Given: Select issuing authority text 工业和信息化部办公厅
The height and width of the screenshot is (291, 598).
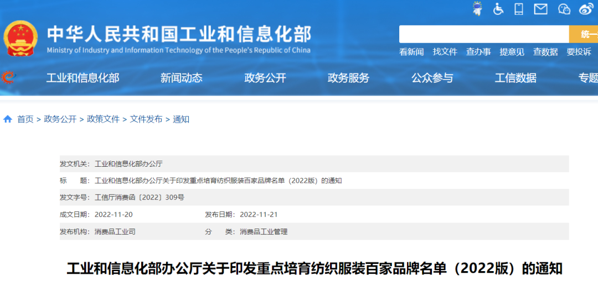Looking at the screenshot, I should pos(128,164).
